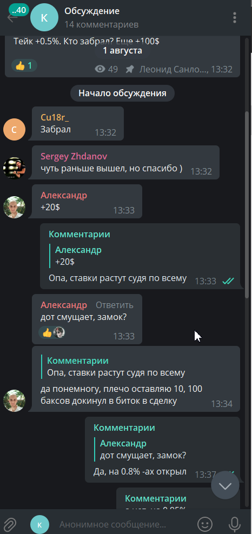The height and width of the screenshot is (534, 252).
Task: Open the emoji picker smiley icon
Action: (x=205, y=524)
